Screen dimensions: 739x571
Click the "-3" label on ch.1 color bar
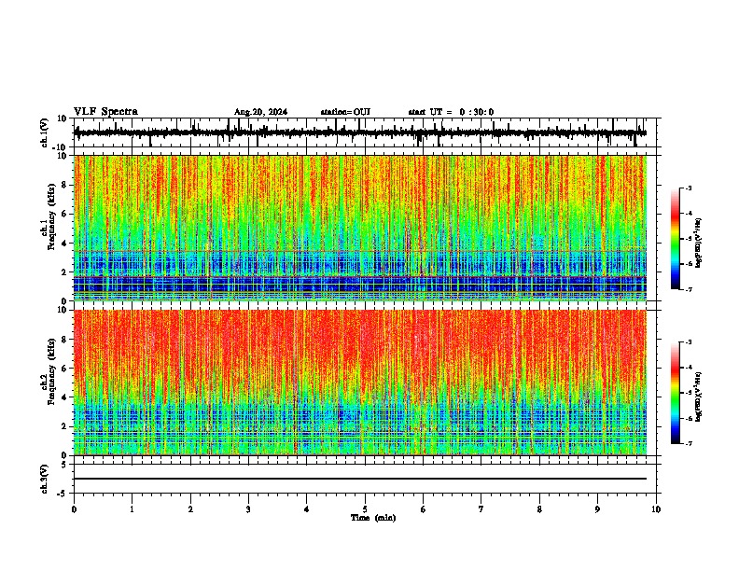coord(688,188)
